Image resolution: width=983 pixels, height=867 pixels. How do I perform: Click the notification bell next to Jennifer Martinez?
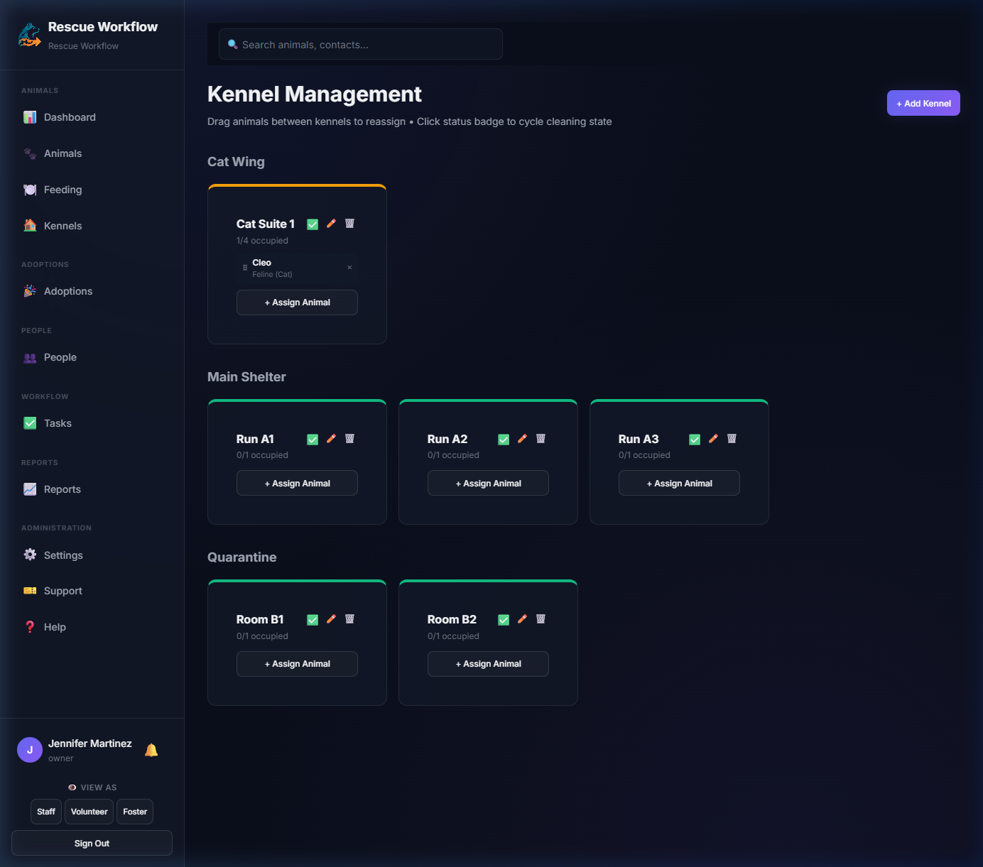pyautogui.click(x=151, y=749)
